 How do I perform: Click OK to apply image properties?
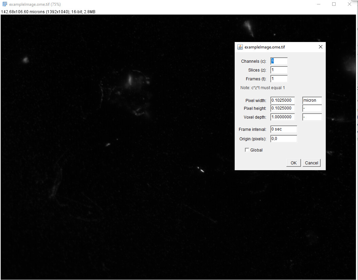click(293, 163)
